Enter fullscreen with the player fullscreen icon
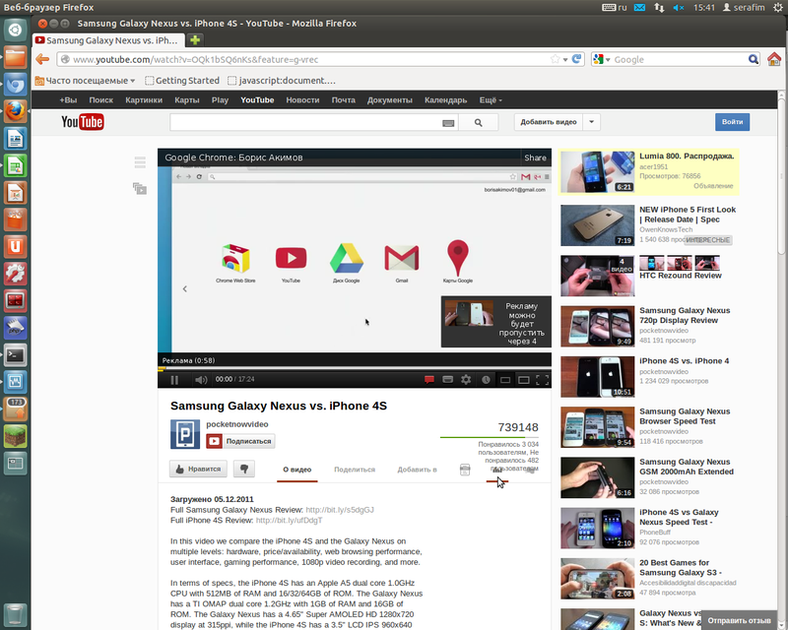 tap(543, 380)
